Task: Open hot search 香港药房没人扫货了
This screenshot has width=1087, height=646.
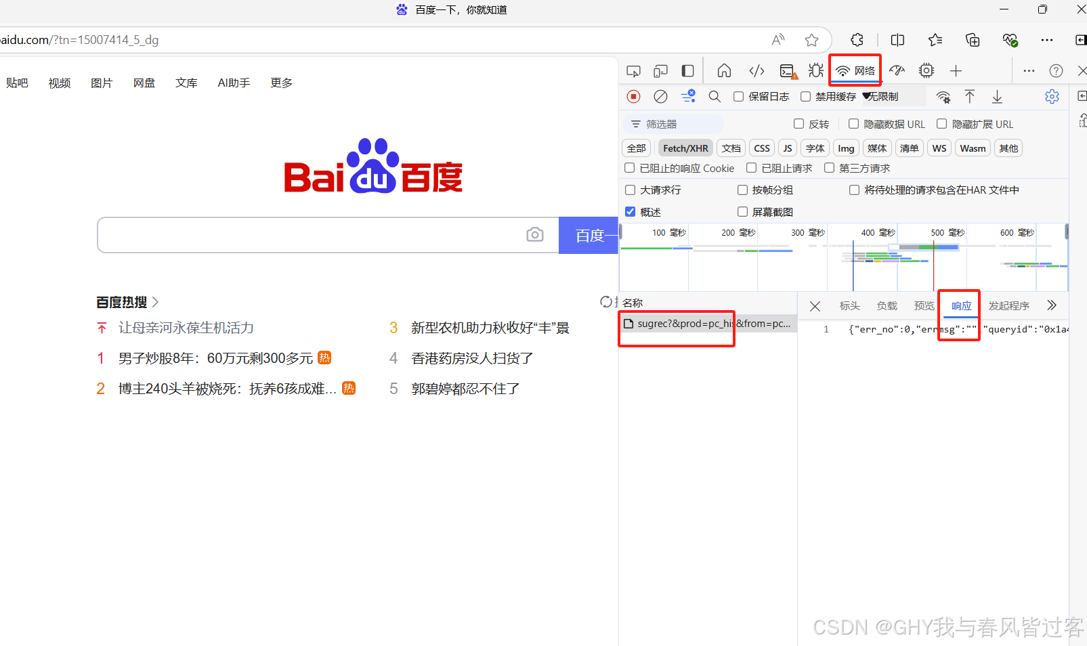Action: [472, 358]
